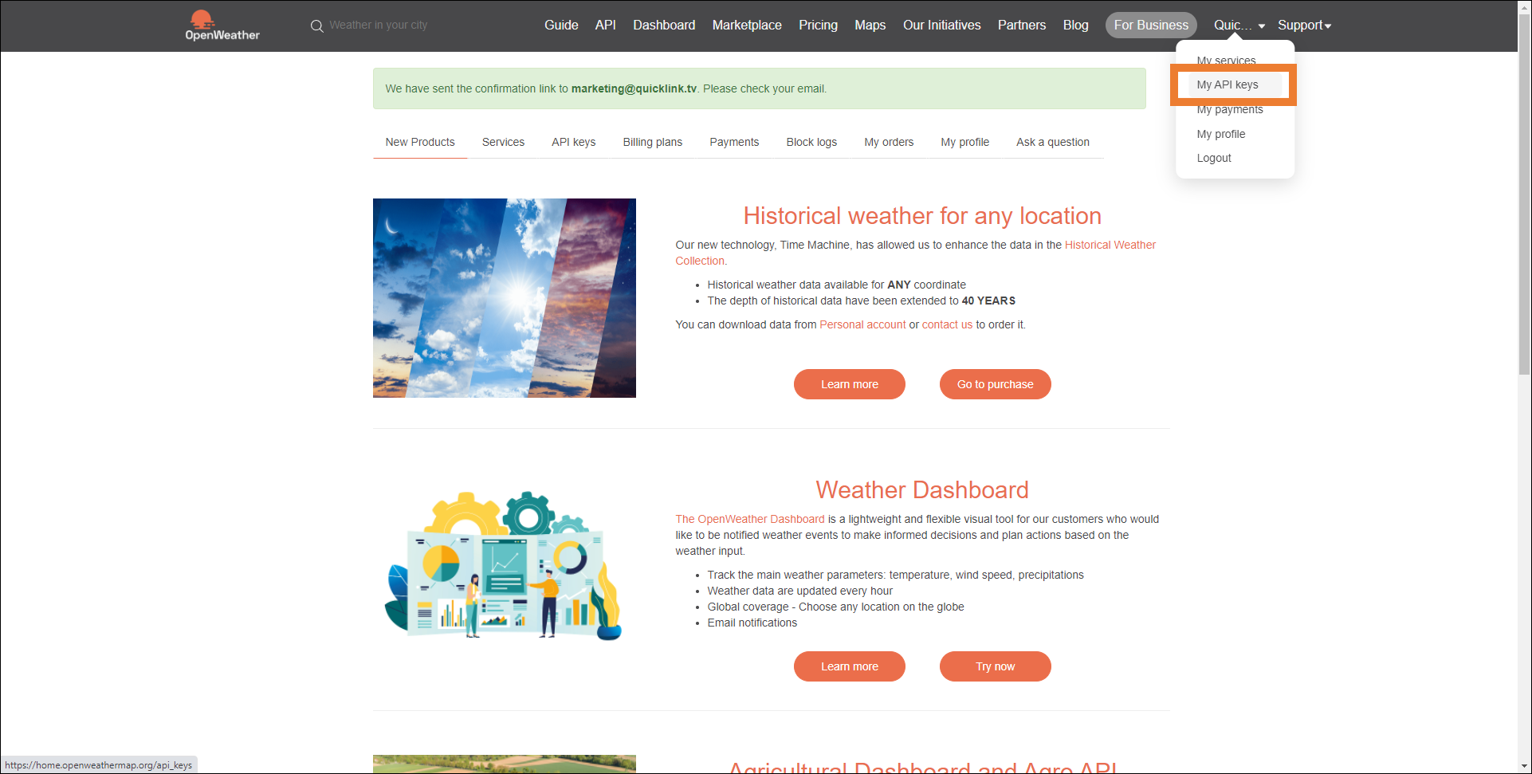
Task: Select Maps in the top navigation
Action: click(x=870, y=26)
